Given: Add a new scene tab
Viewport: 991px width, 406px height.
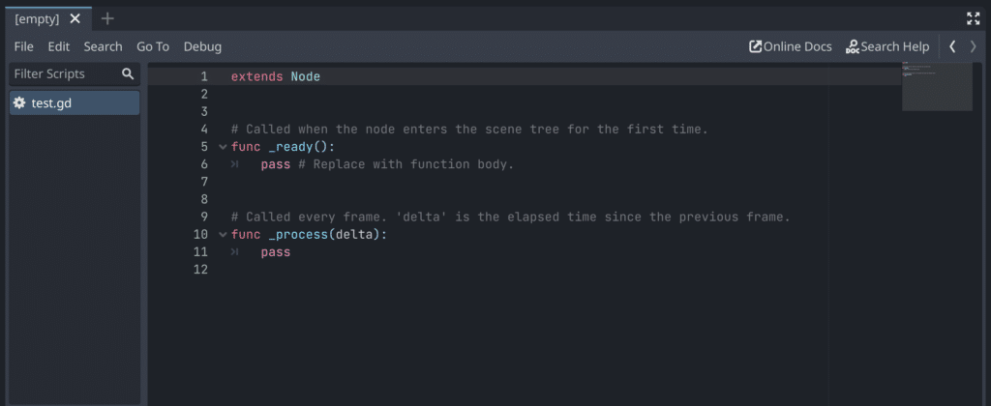Looking at the screenshot, I should tap(107, 18).
